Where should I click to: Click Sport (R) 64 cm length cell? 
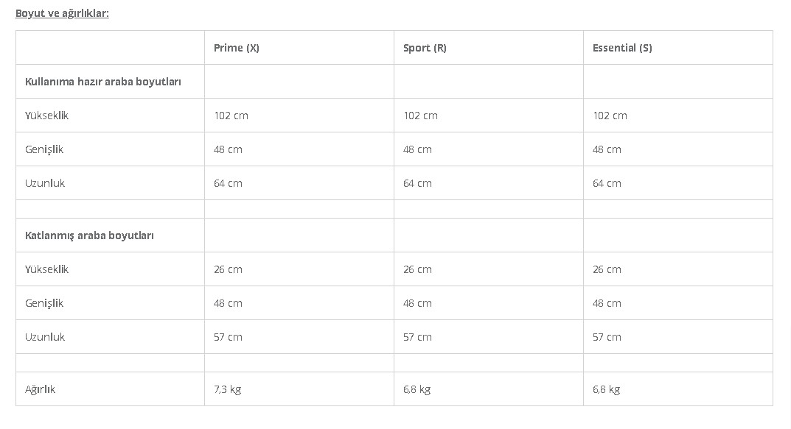click(x=417, y=183)
